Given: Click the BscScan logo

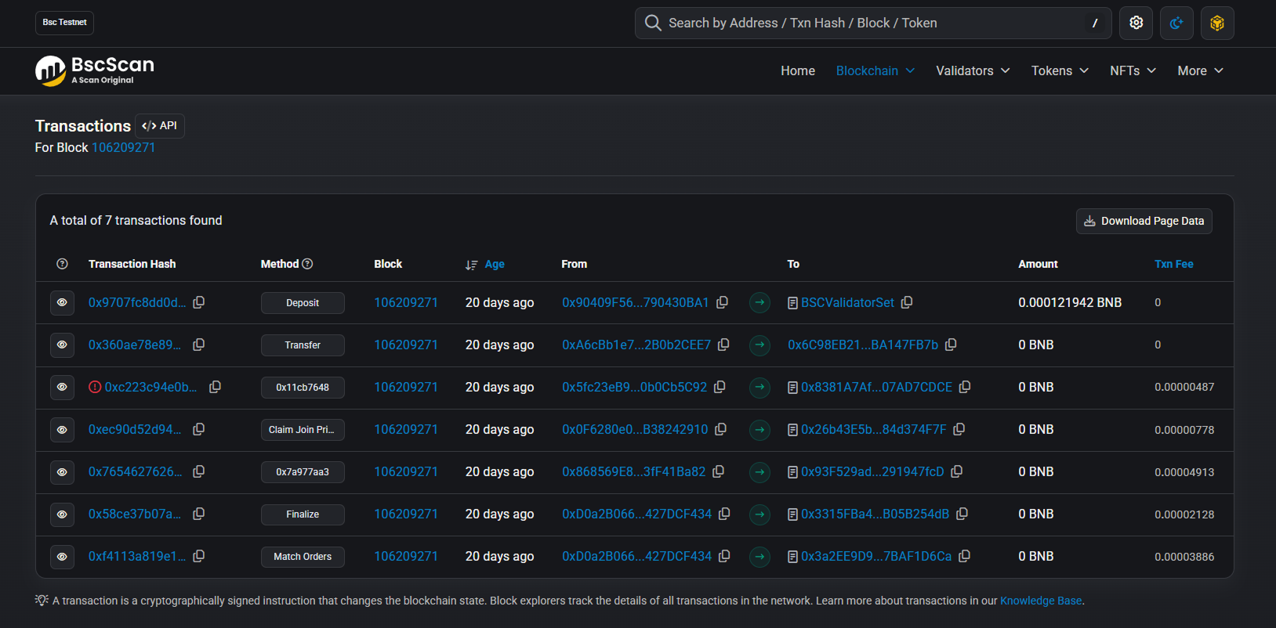Looking at the screenshot, I should point(95,70).
